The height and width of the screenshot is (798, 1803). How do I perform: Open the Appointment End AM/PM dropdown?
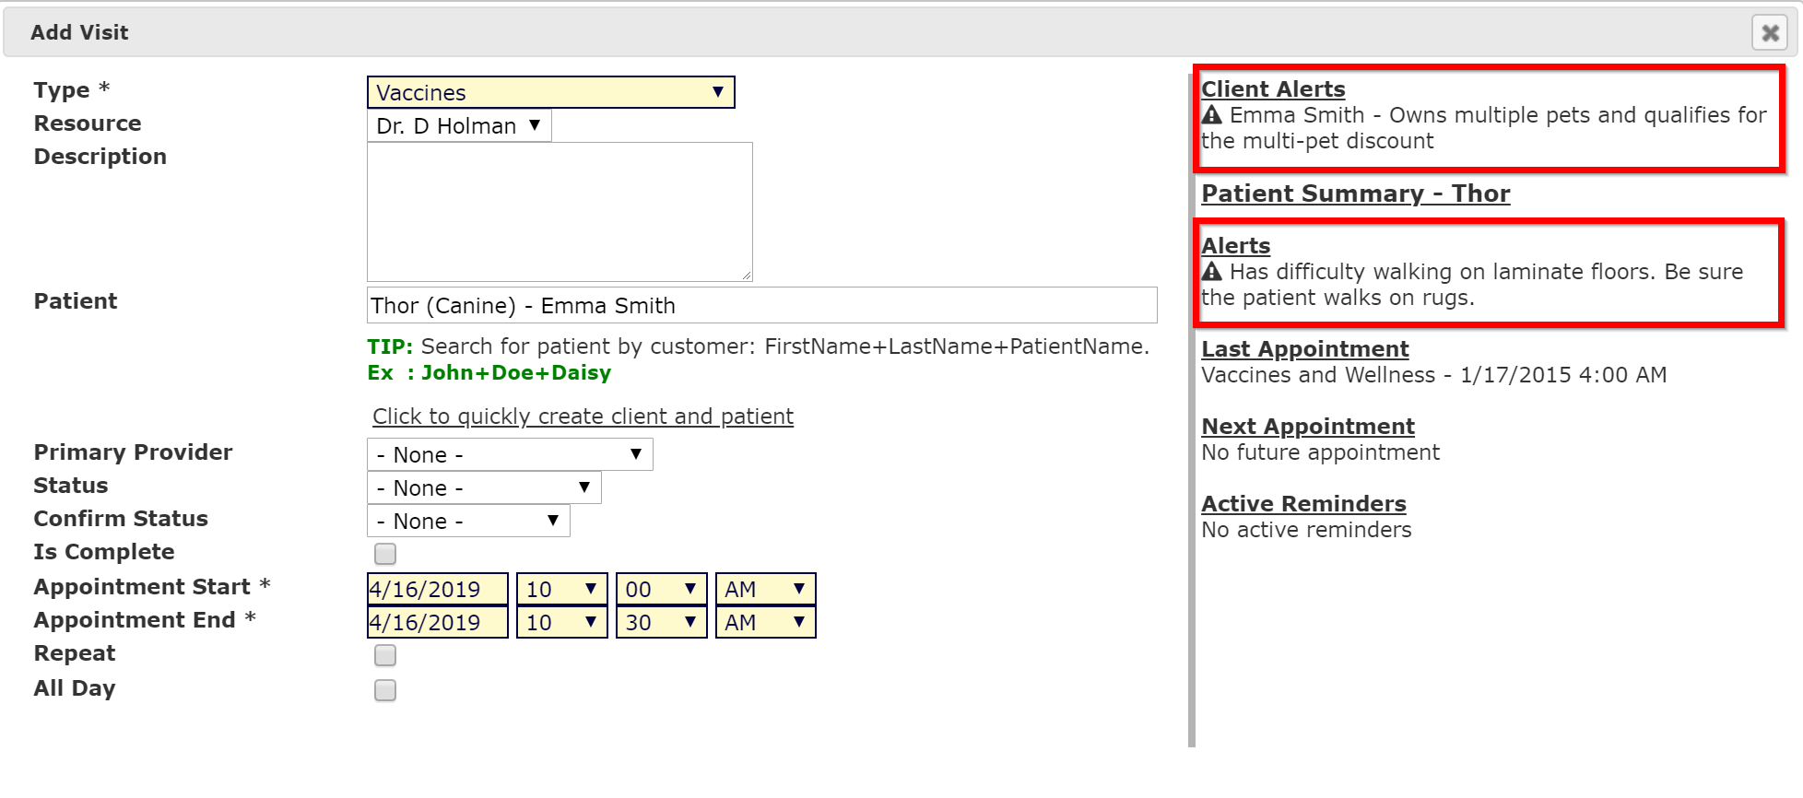coord(765,622)
